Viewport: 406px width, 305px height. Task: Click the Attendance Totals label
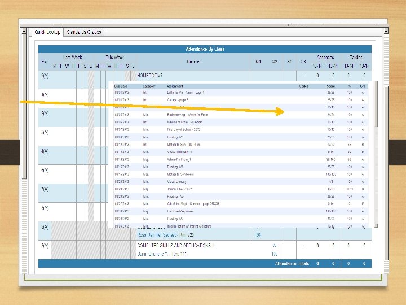point(292,264)
